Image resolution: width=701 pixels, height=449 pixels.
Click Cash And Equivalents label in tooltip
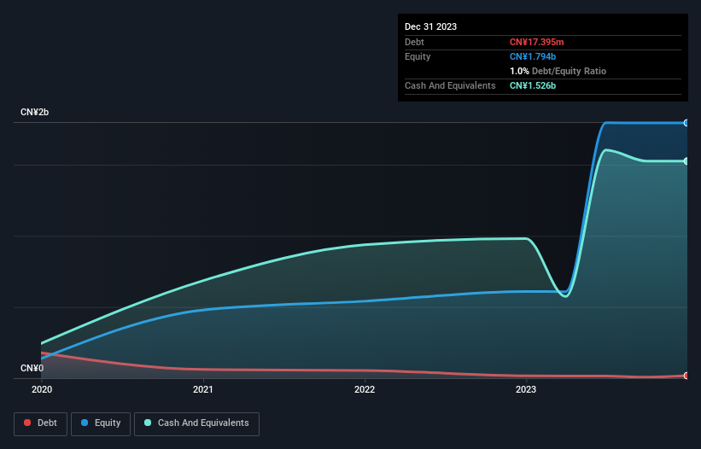[x=450, y=85]
